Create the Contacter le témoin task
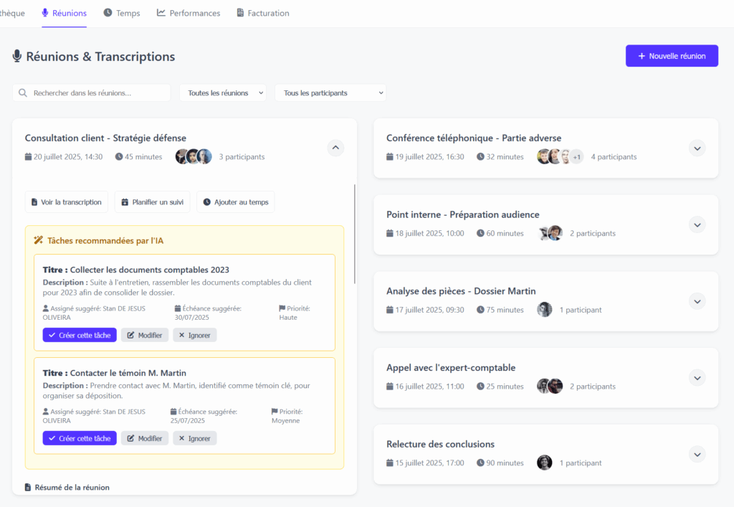Image resolution: width=734 pixels, height=507 pixels. pos(80,438)
